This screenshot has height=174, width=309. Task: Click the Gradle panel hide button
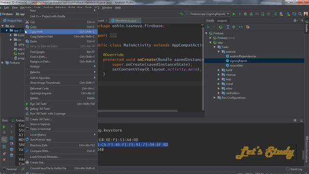301,20
